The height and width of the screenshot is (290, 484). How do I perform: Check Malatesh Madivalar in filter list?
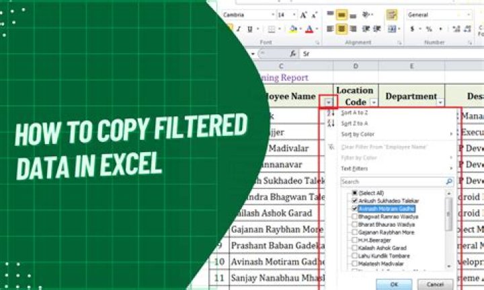click(355, 264)
